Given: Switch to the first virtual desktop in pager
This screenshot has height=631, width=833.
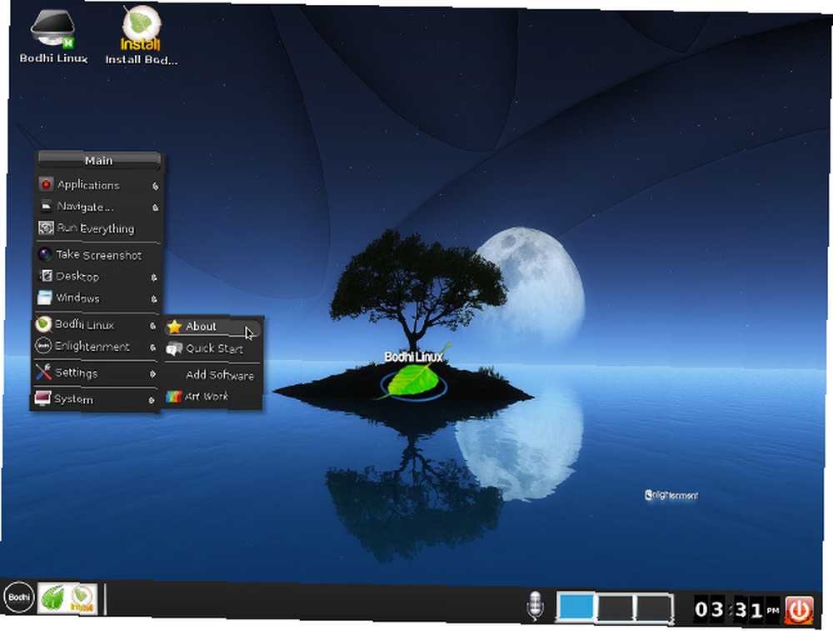Looking at the screenshot, I should coord(576,605).
